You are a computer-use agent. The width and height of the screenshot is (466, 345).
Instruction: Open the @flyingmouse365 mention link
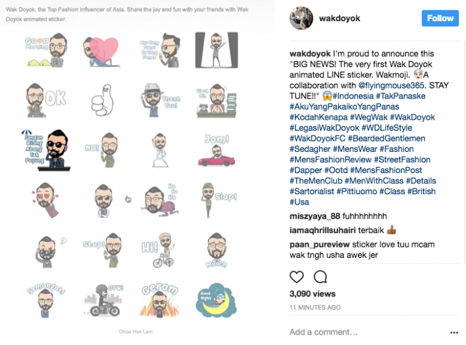tap(391, 85)
